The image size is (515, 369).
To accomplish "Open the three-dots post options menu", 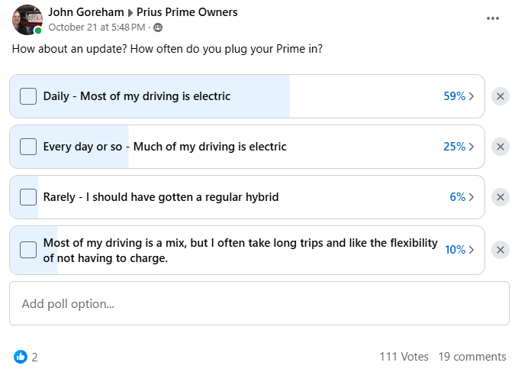I will point(492,19).
